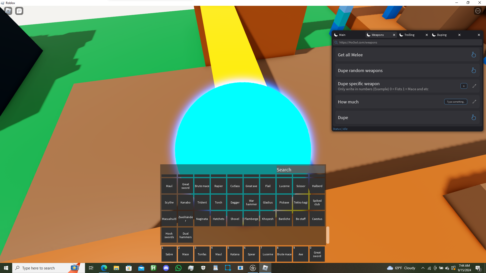Equip Mace in hotbar slot 2
This screenshot has height=273, width=486.
pos(186,254)
